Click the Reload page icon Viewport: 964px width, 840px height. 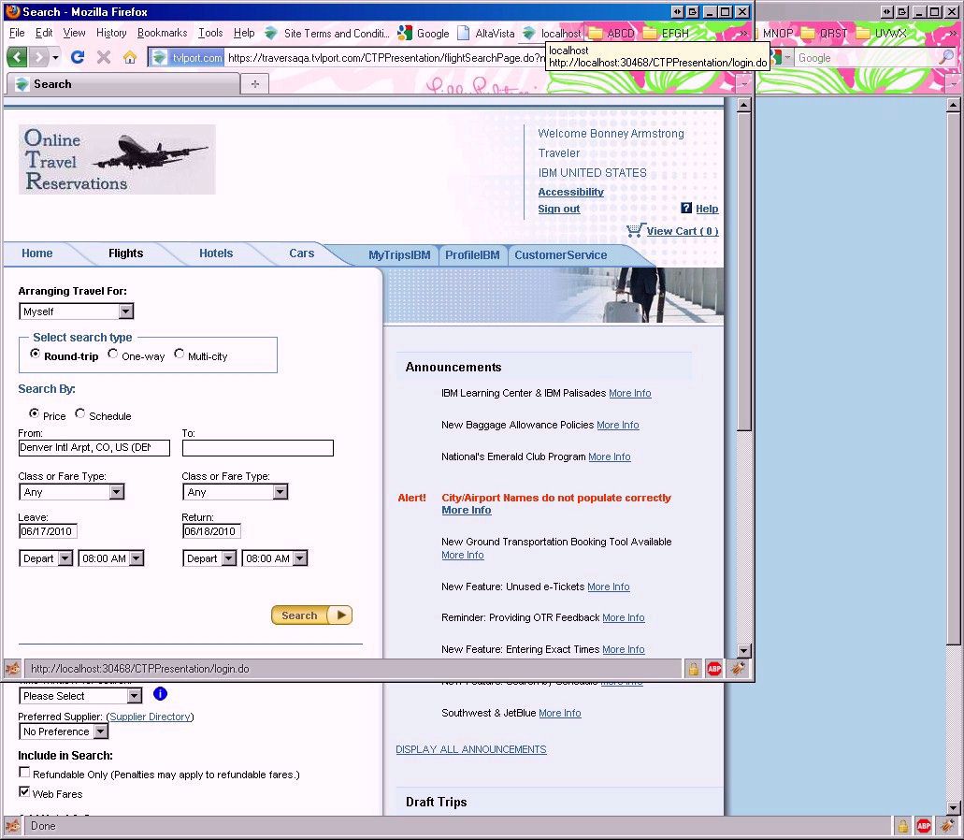pos(78,57)
